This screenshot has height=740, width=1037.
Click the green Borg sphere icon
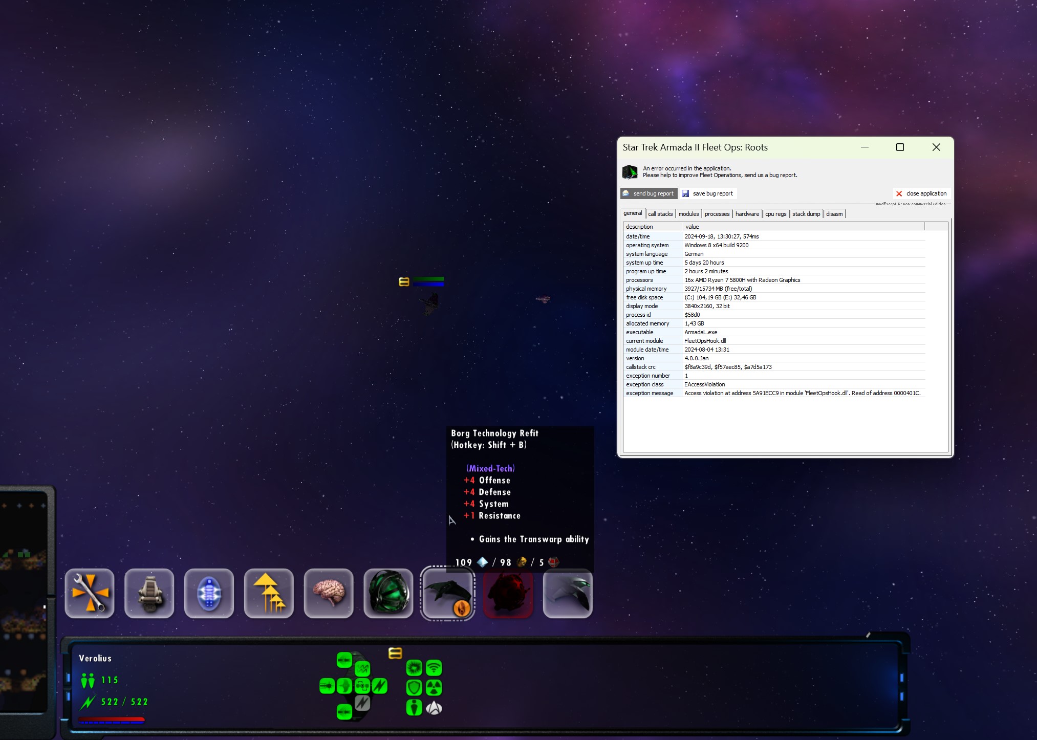click(388, 593)
